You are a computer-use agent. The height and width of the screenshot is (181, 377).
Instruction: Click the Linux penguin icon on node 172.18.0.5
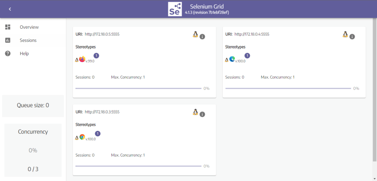click(195, 34)
